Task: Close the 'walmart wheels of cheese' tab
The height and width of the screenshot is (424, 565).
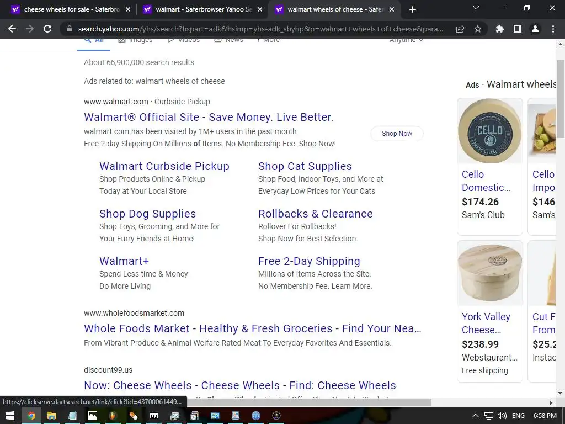Action: click(x=392, y=10)
